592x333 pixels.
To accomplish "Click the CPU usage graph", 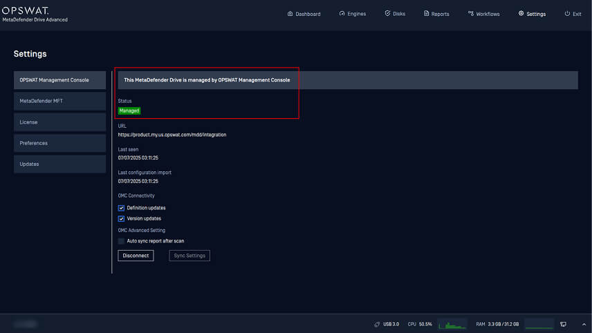I will pos(452,324).
